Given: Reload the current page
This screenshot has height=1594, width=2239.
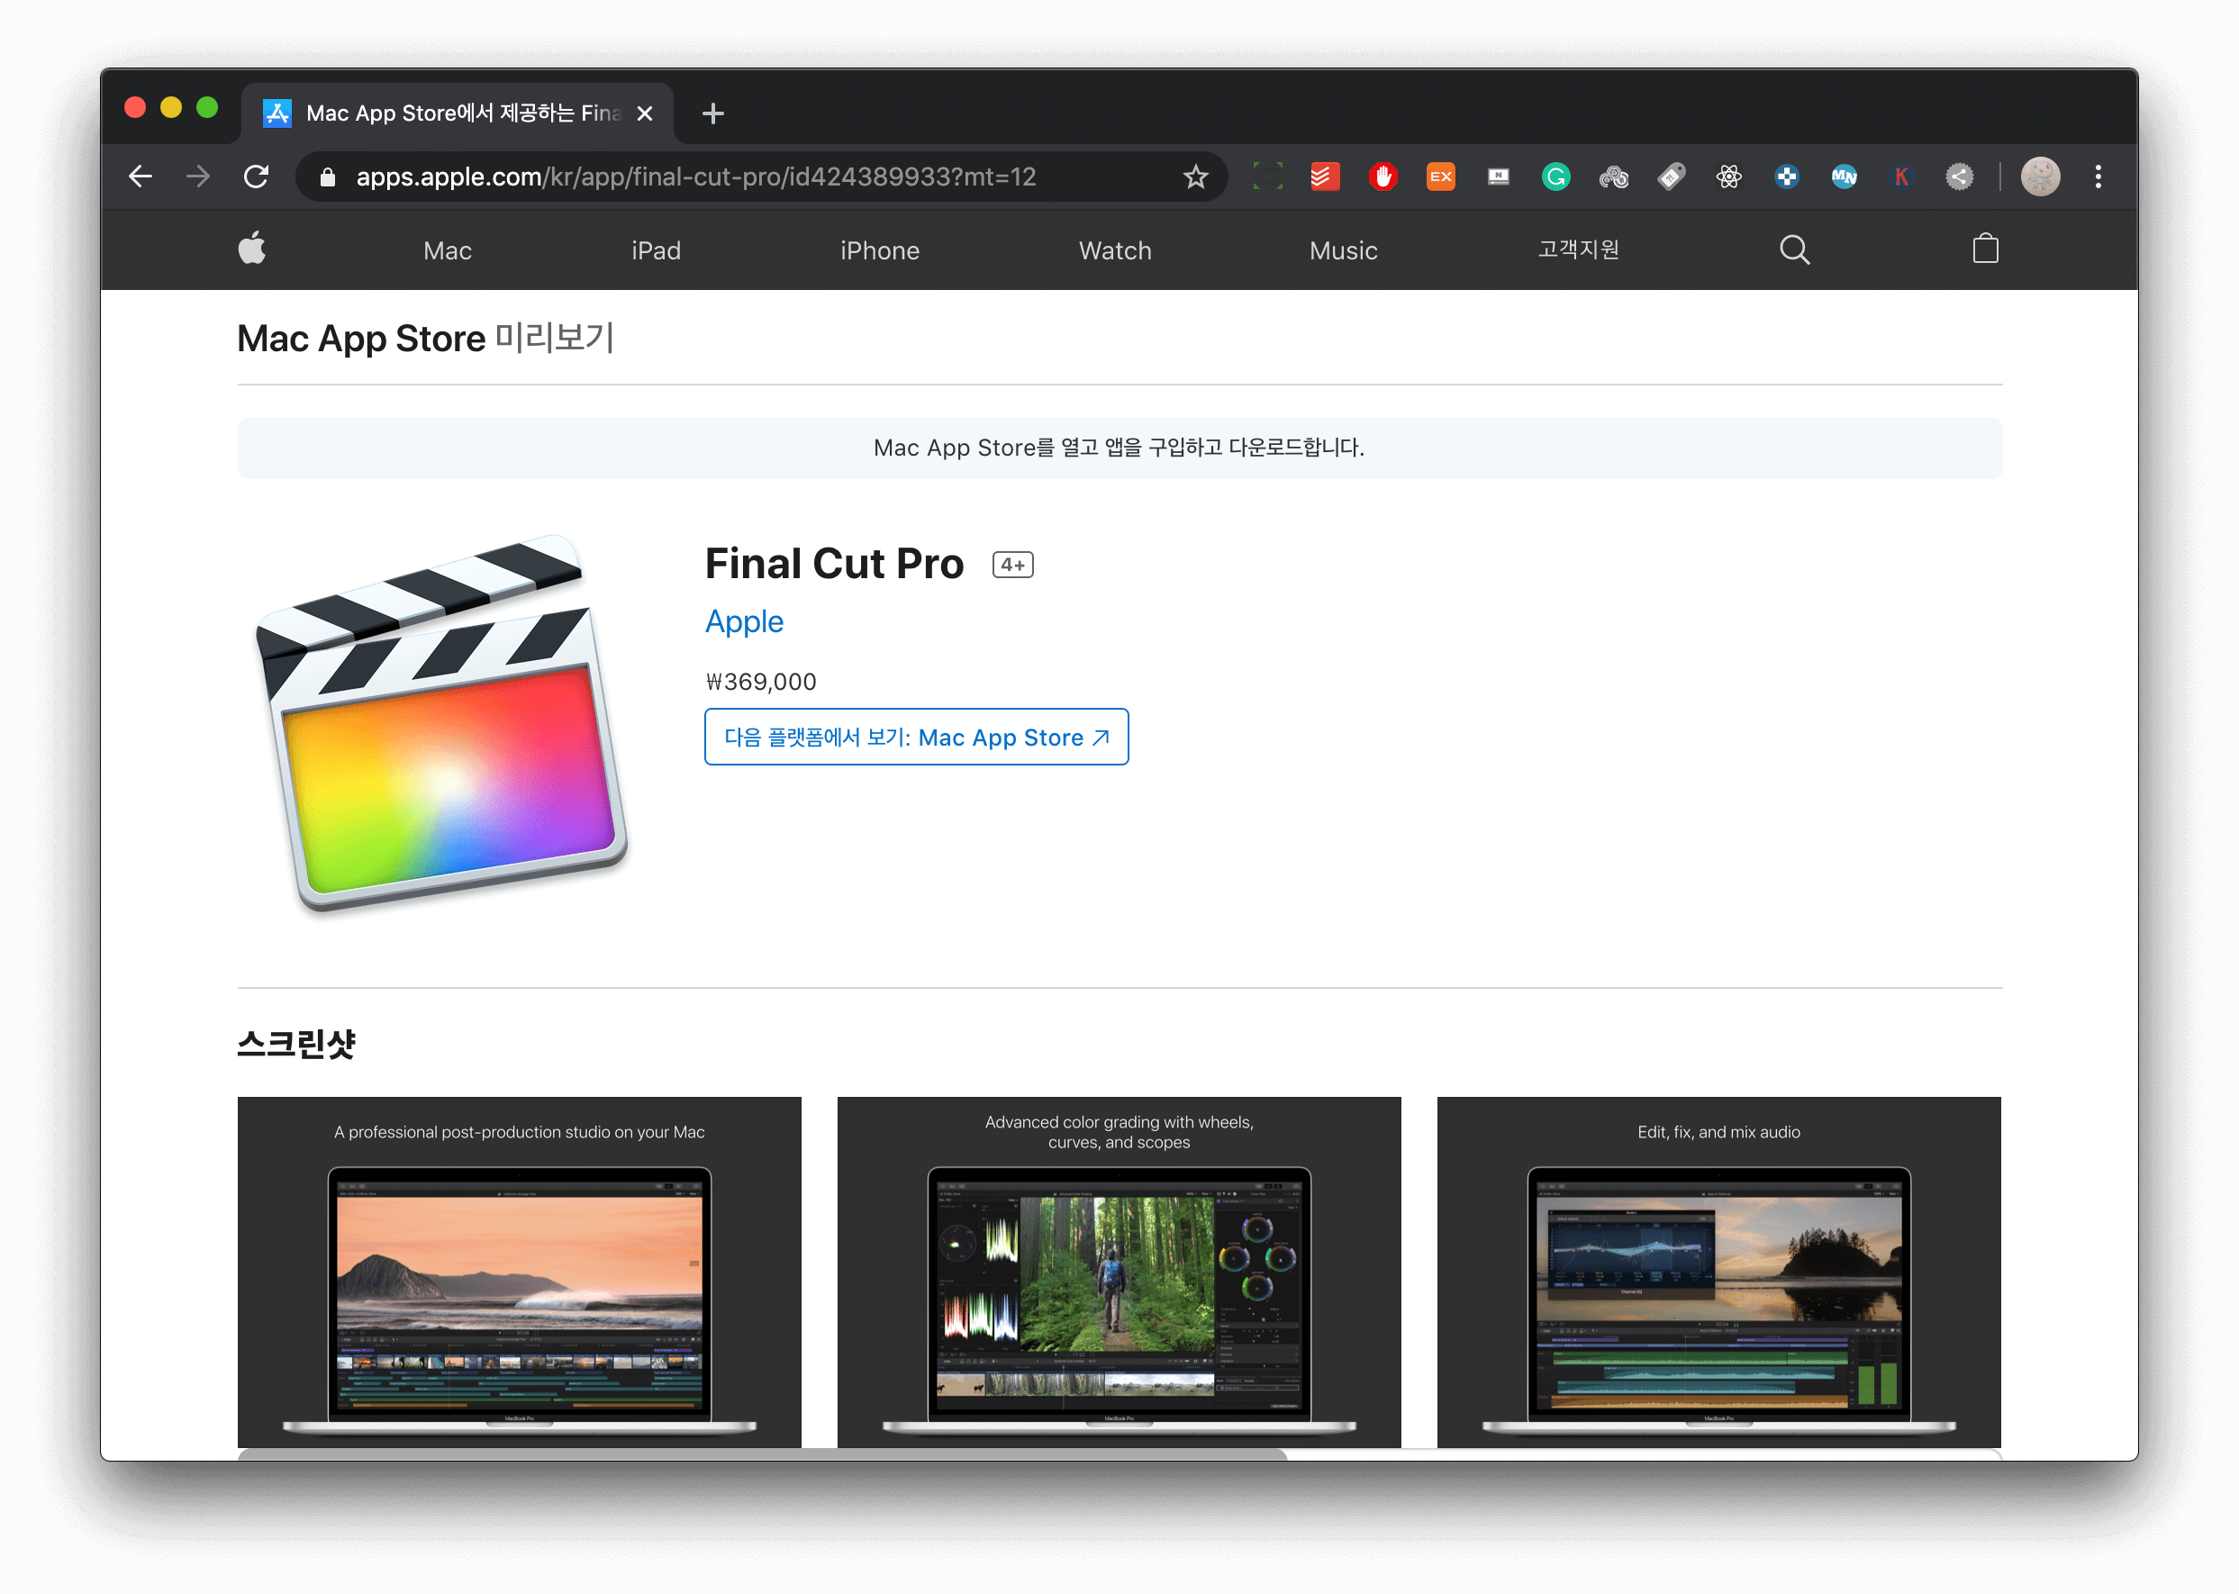Looking at the screenshot, I should [x=256, y=177].
